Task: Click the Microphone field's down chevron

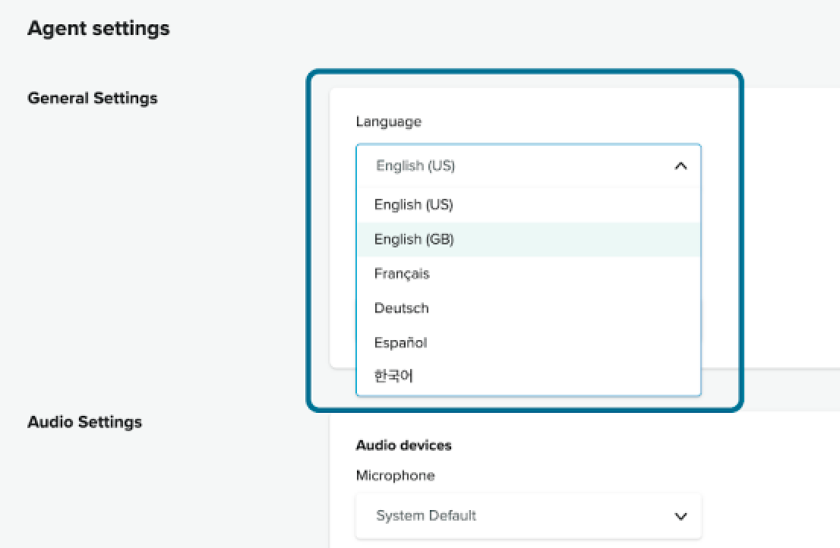Action: (x=681, y=516)
